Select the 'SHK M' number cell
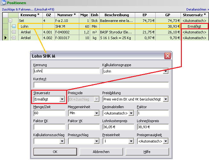Screen dimensions: 209x160 (67, 26)
